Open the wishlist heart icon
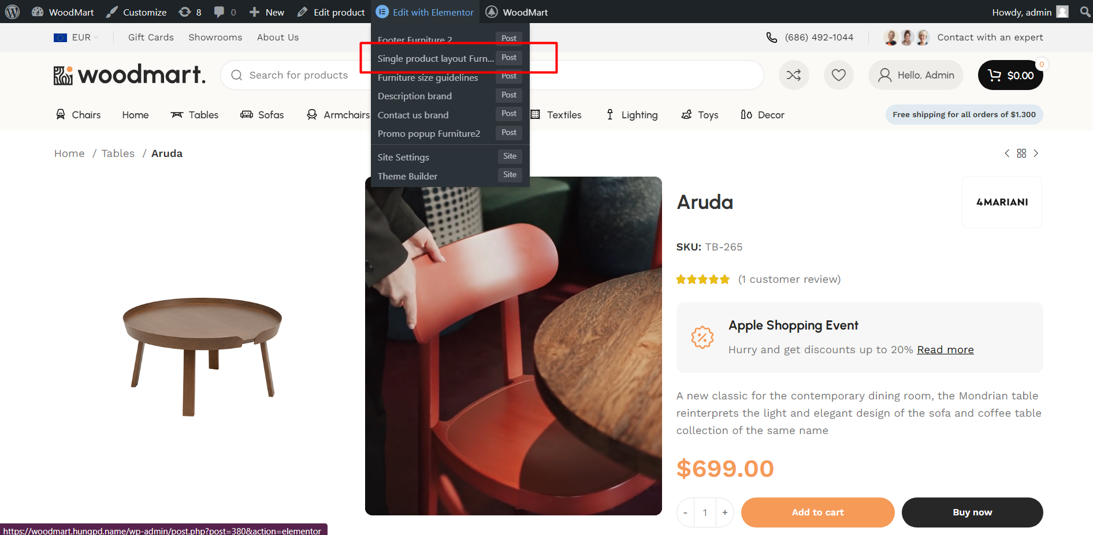Image resolution: width=1093 pixels, height=535 pixels. 839,75
